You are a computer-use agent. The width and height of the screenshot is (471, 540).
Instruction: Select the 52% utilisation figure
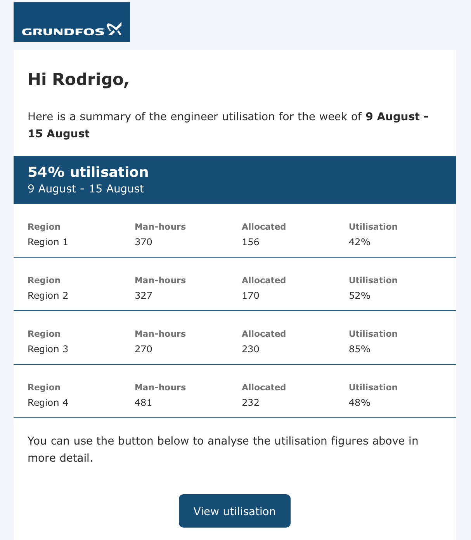[x=360, y=296]
